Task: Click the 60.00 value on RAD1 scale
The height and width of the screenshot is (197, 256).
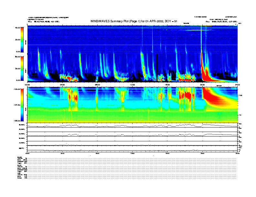Action: point(17,57)
